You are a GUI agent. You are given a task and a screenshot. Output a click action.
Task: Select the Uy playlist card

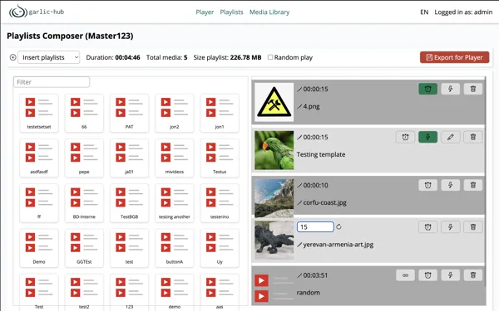tap(220, 248)
